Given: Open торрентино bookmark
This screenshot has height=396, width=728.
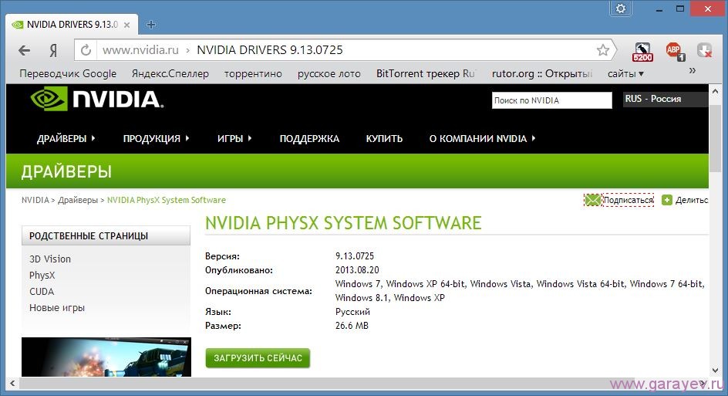Looking at the screenshot, I should [x=253, y=74].
